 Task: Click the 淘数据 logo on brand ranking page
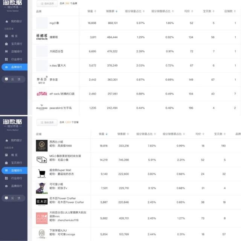12,3
